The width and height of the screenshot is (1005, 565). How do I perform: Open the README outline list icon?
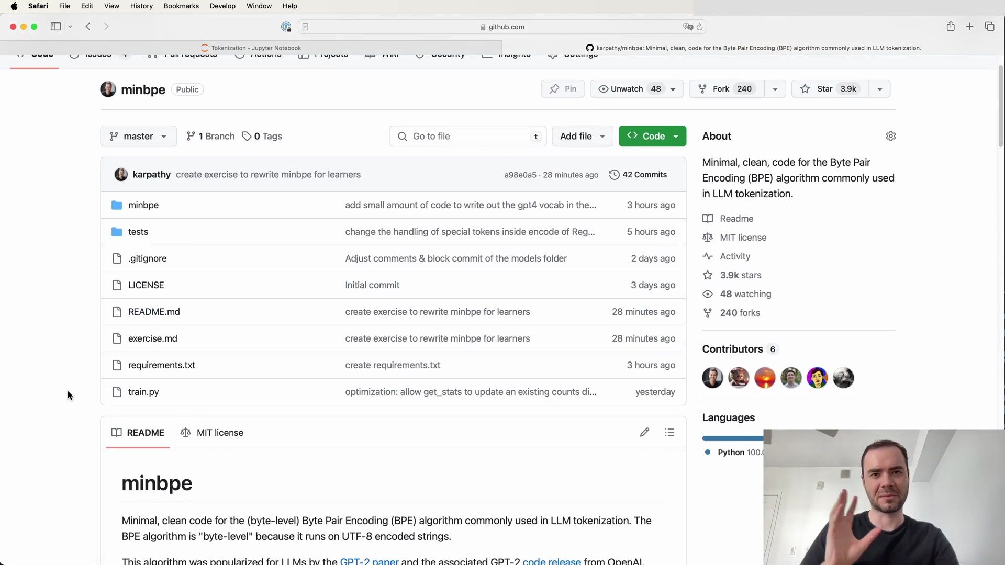click(669, 432)
